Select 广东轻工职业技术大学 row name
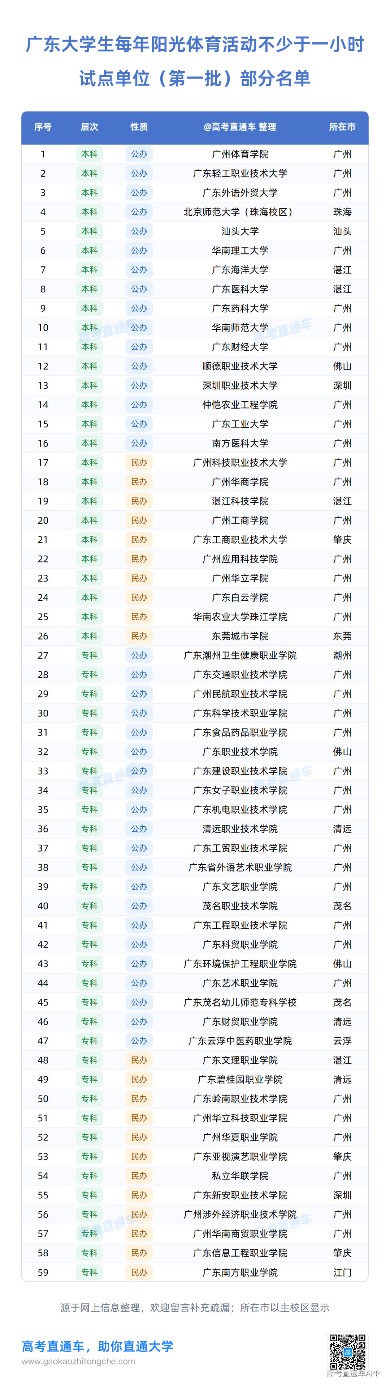The height and width of the screenshot is (1388, 390). pos(240,173)
